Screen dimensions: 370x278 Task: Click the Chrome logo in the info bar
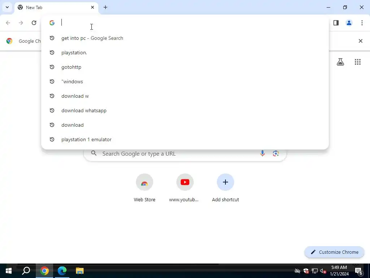point(9,41)
